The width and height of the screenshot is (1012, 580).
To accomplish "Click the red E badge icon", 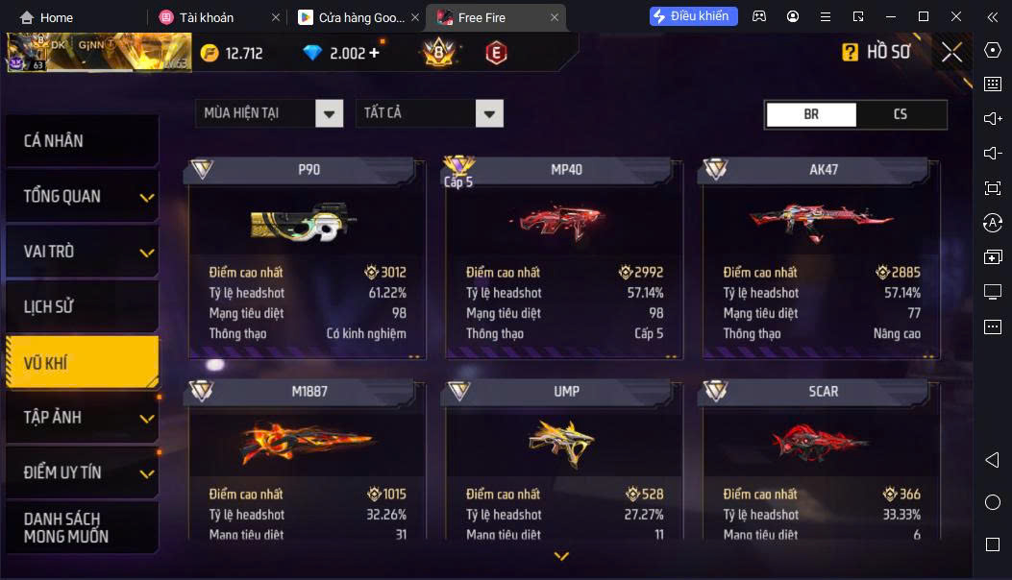I will [496, 53].
